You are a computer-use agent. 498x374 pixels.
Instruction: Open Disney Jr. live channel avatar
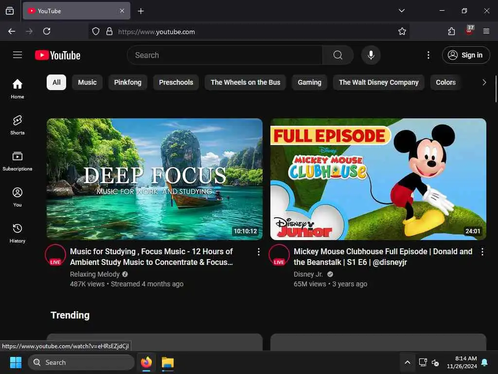pos(279,255)
